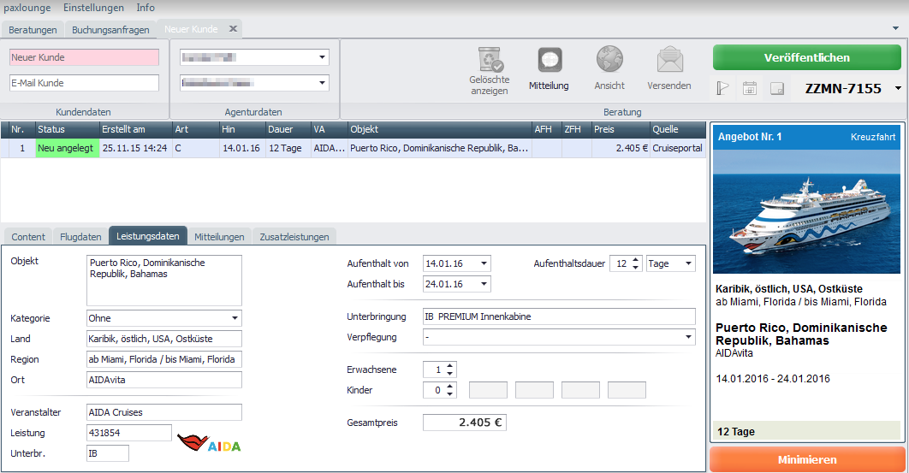The height and width of the screenshot is (473, 909).
Task: Click the green Veröffentlichen button
Action: (806, 57)
